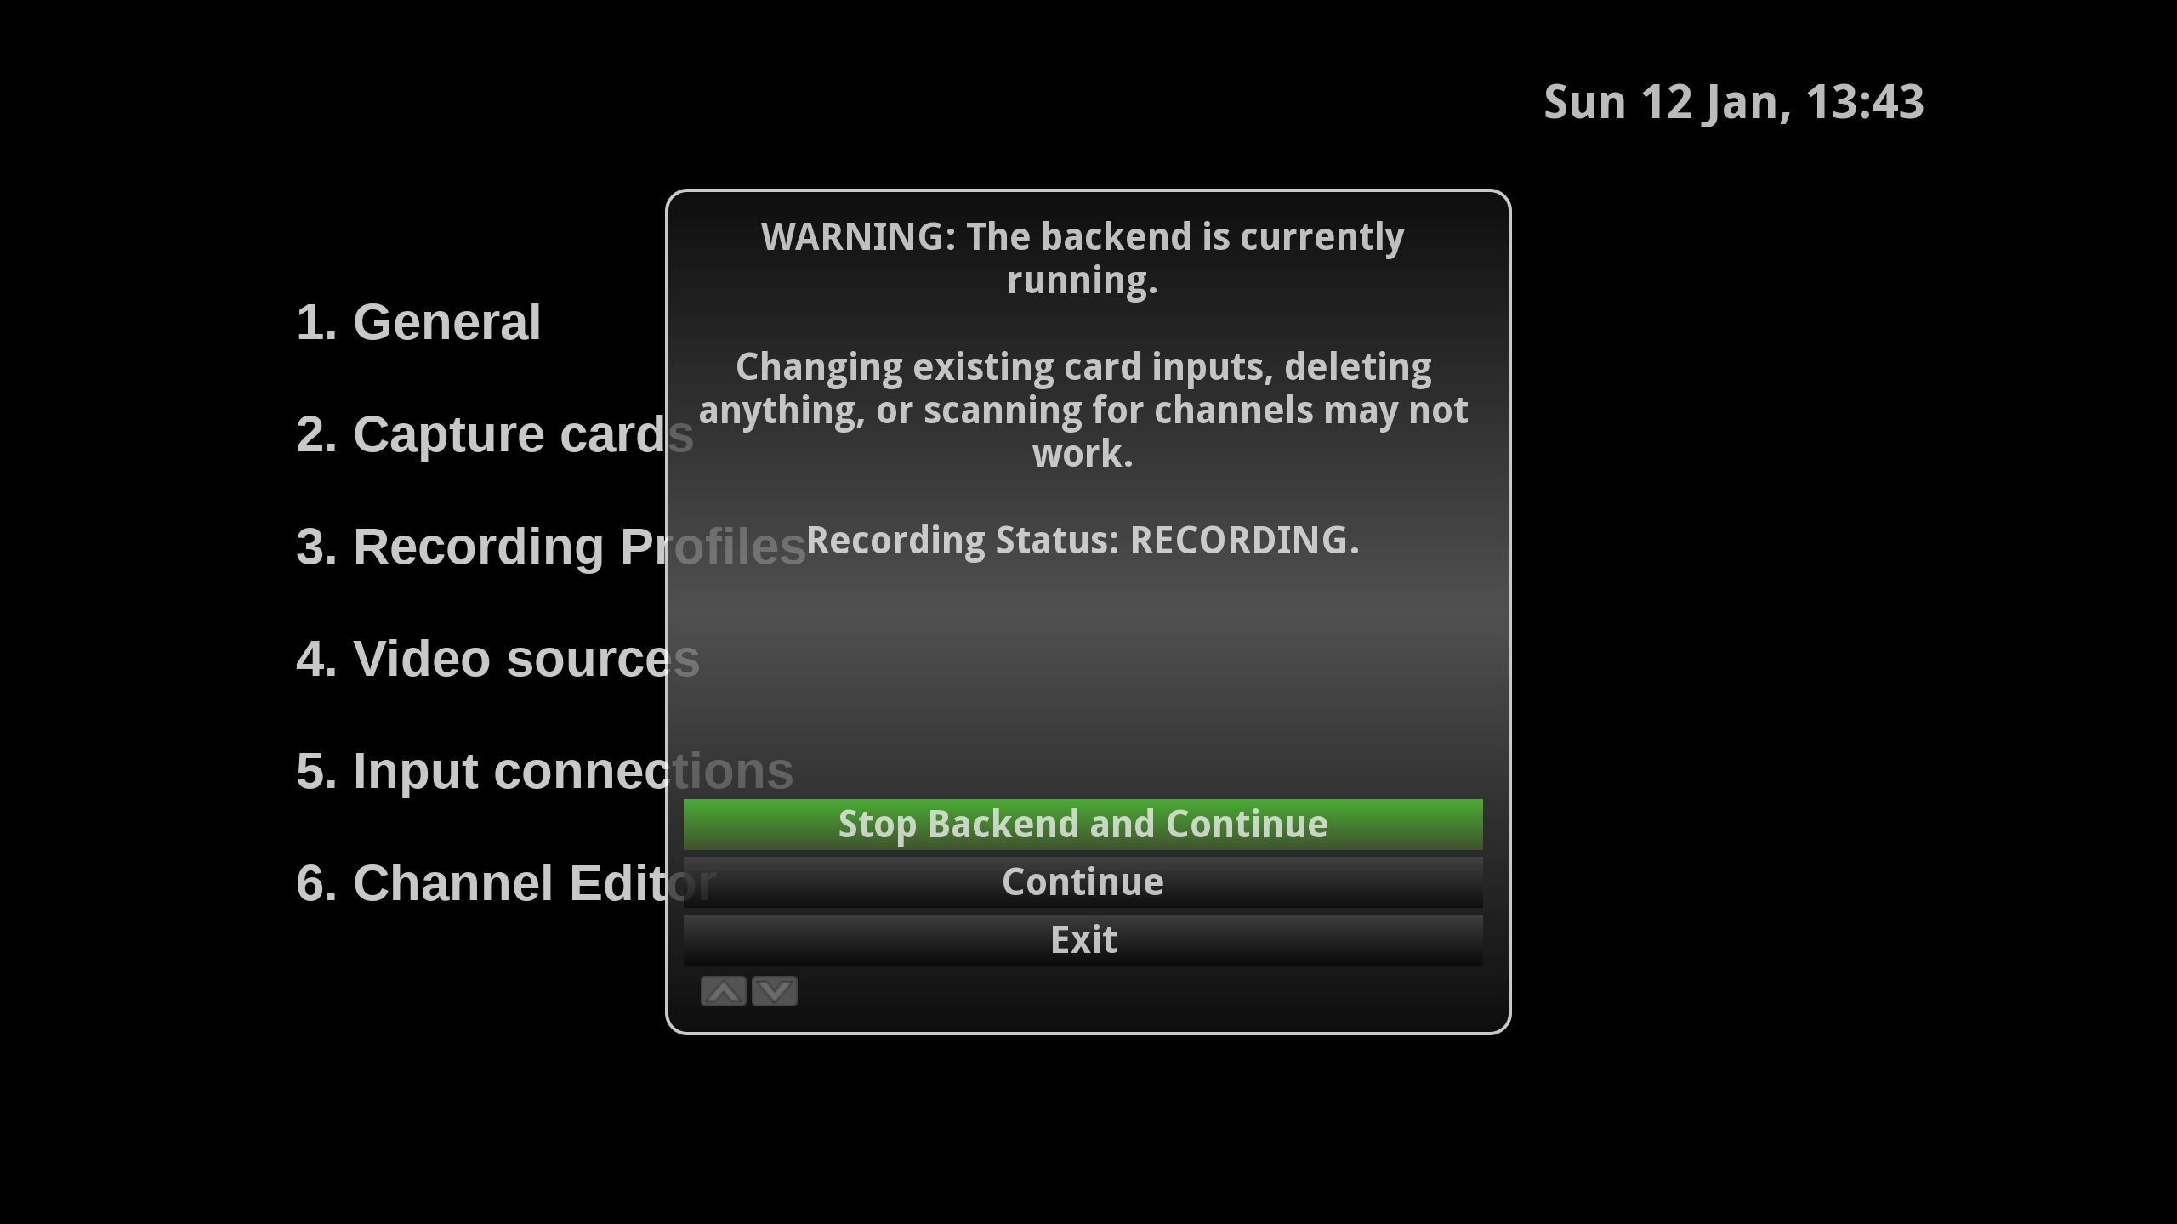The image size is (2177, 1224).
Task: Select Stop Backend and Continue
Action: (x=1083, y=824)
